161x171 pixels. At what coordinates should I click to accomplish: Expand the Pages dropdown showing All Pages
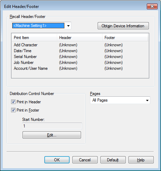(120, 100)
